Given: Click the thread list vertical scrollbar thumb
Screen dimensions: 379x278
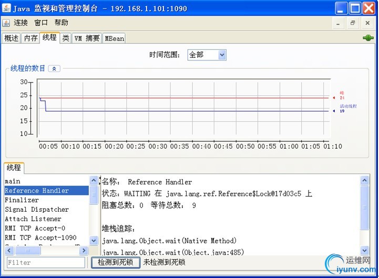Looking at the screenshot, I should [x=94, y=195].
